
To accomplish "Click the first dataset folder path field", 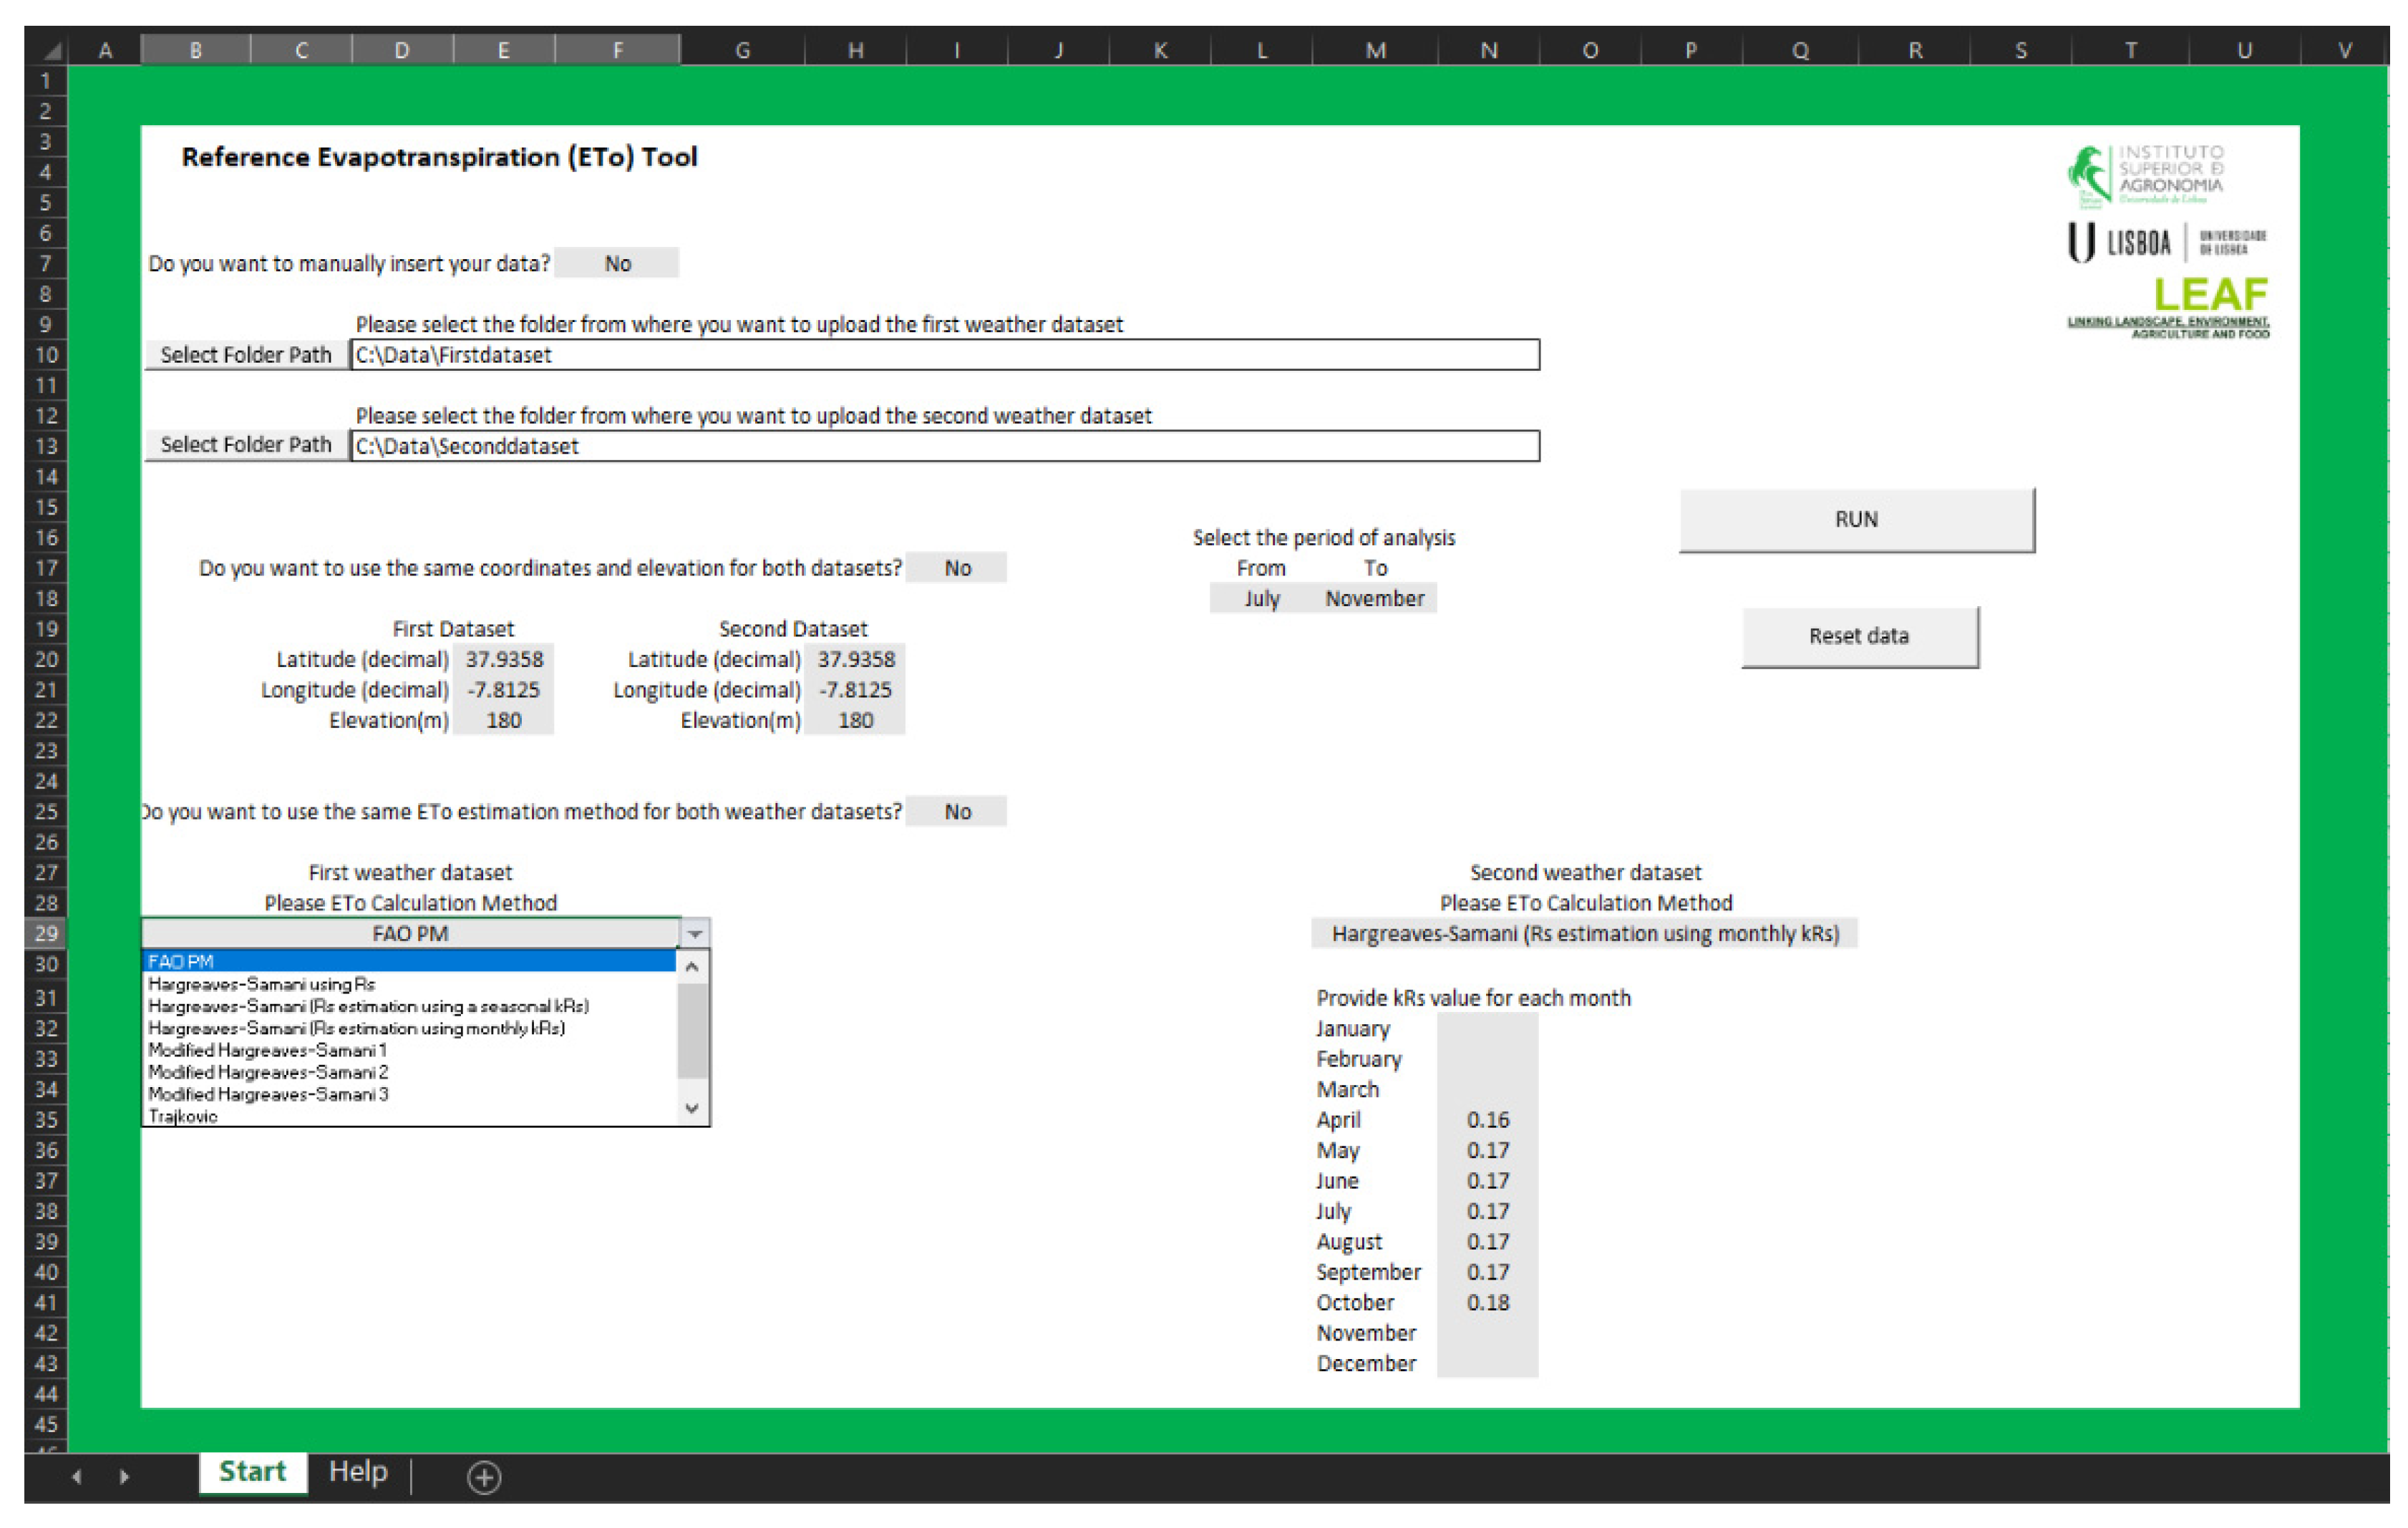I will pyautogui.click(x=945, y=355).
